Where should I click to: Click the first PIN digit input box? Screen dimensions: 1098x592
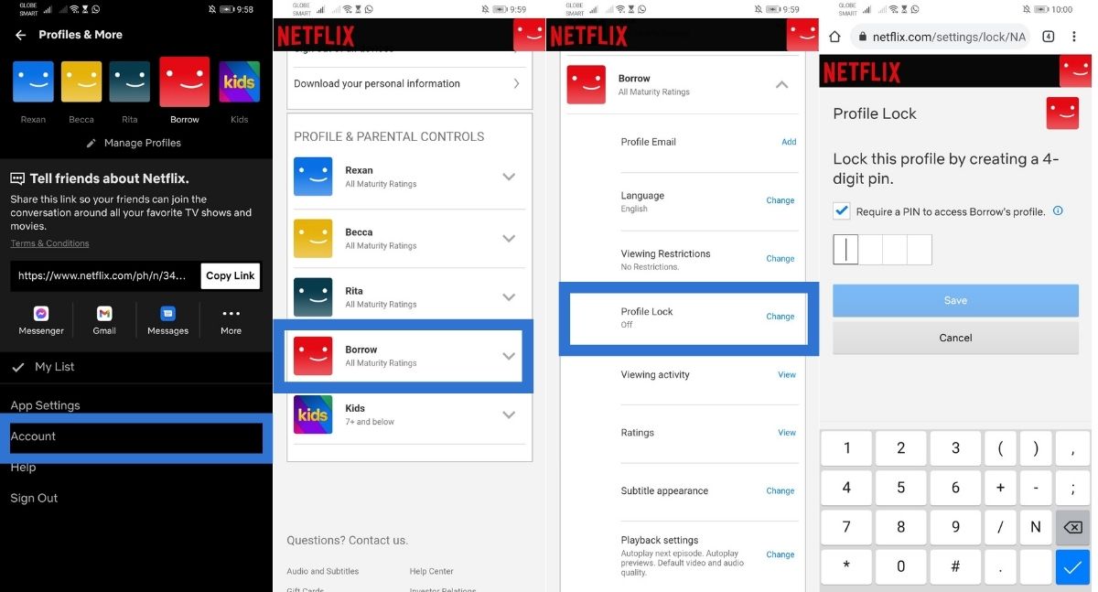click(x=845, y=250)
